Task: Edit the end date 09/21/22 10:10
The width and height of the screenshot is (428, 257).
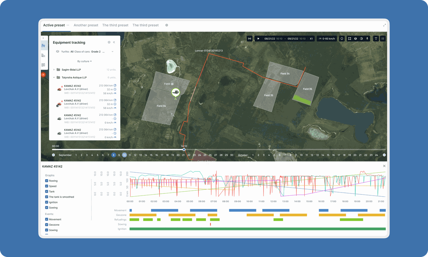Action: (297, 39)
